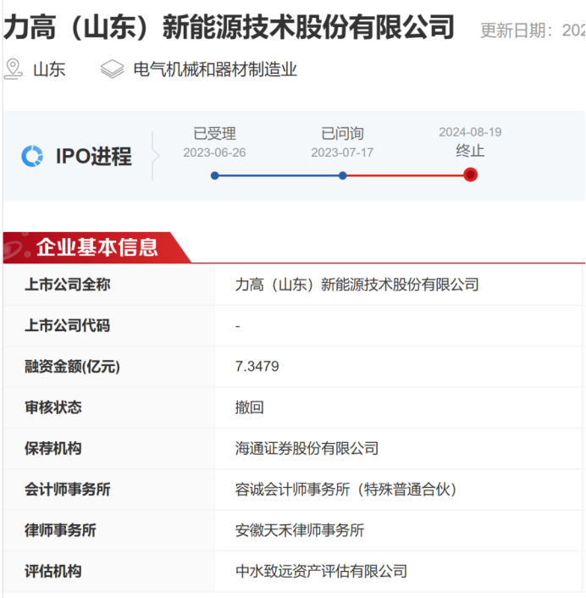Image resolution: width=586 pixels, height=598 pixels.
Task: Click the 保荐机构 row label
Action: point(53,449)
